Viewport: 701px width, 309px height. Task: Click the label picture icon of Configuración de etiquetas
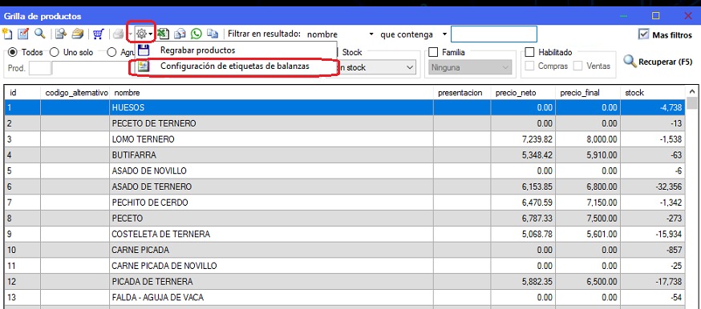[x=143, y=66]
